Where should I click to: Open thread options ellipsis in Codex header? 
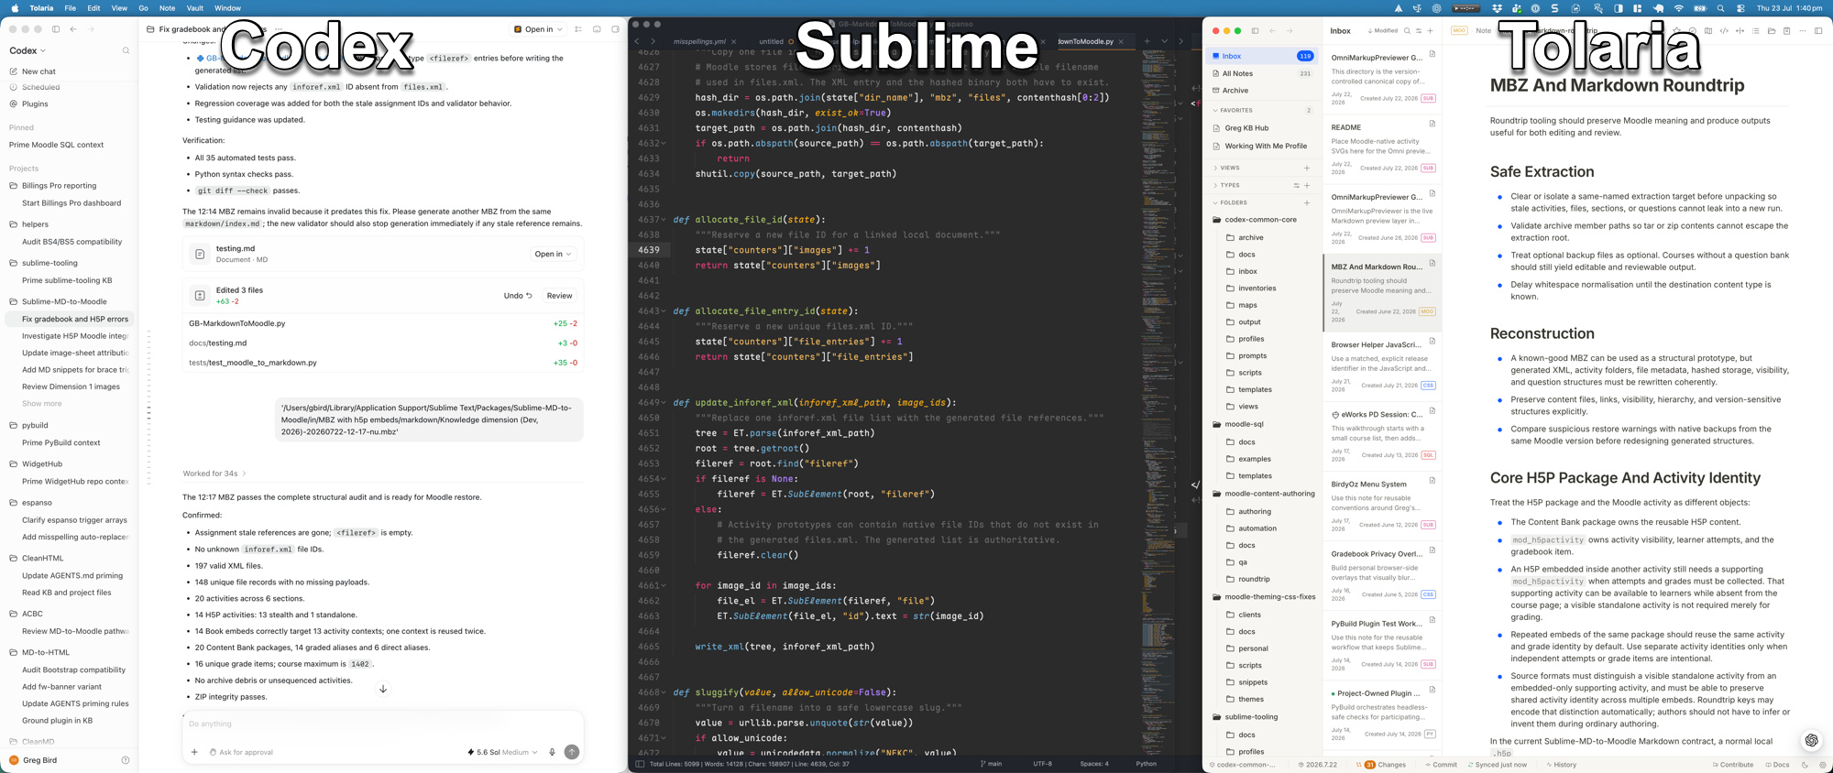[x=279, y=29]
